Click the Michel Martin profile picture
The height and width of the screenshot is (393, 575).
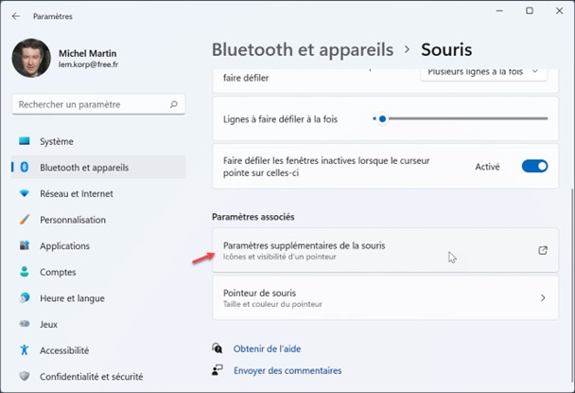(x=31, y=58)
